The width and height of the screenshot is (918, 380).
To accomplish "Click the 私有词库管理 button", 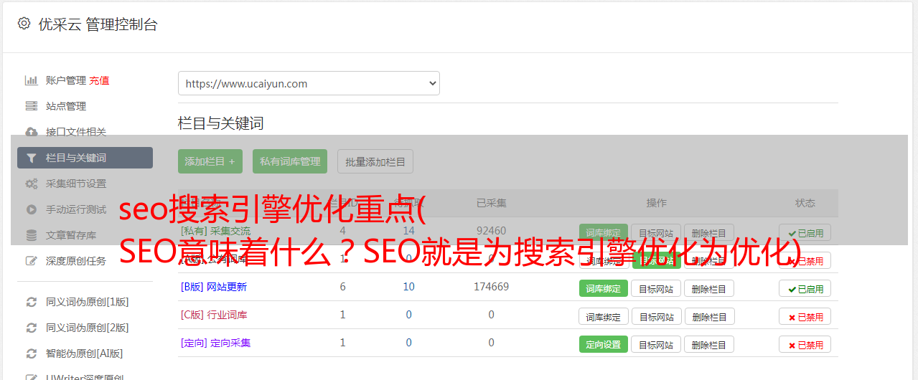I will tap(290, 161).
